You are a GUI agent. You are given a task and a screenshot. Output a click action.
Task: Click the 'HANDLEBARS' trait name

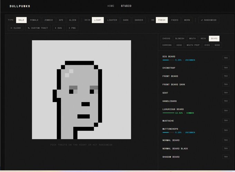[169, 101]
